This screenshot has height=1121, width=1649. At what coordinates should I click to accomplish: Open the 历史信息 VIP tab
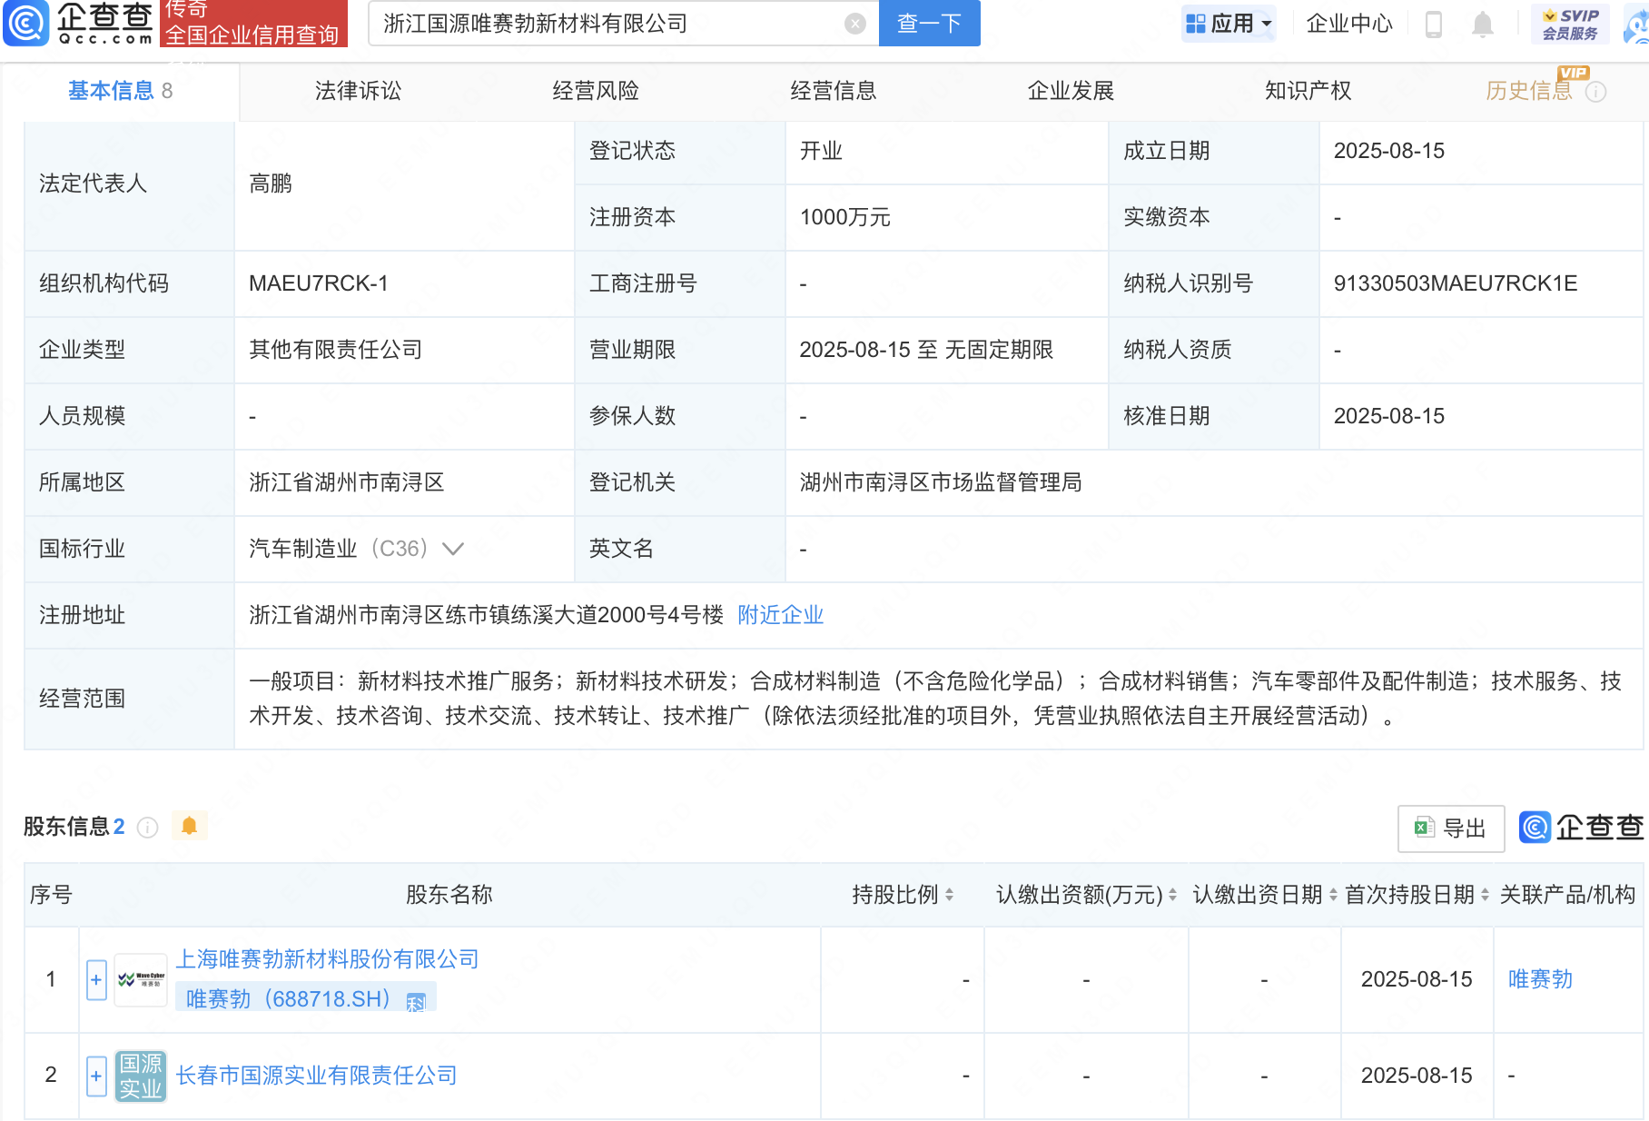click(x=1529, y=91)
